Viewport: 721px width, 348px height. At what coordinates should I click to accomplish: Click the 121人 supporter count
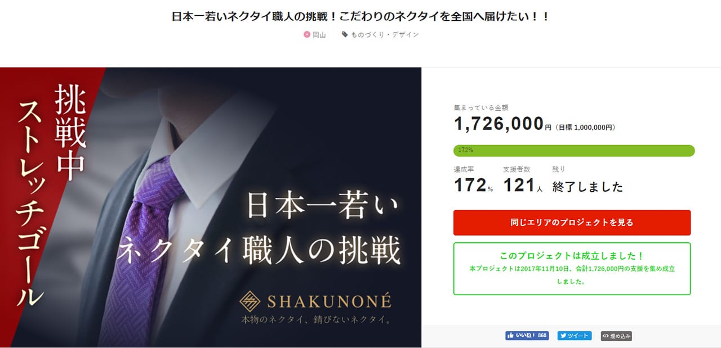[x=523, y=186]
